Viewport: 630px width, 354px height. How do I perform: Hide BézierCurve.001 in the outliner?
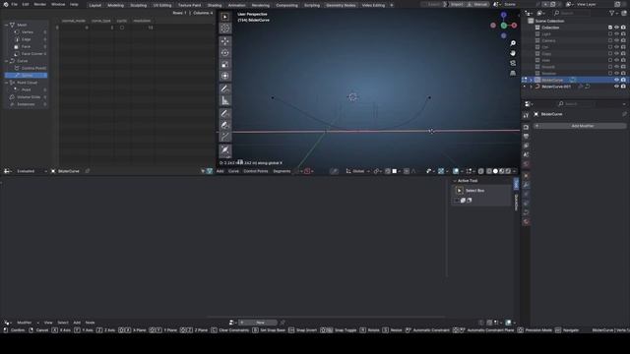tap(616, 87)
